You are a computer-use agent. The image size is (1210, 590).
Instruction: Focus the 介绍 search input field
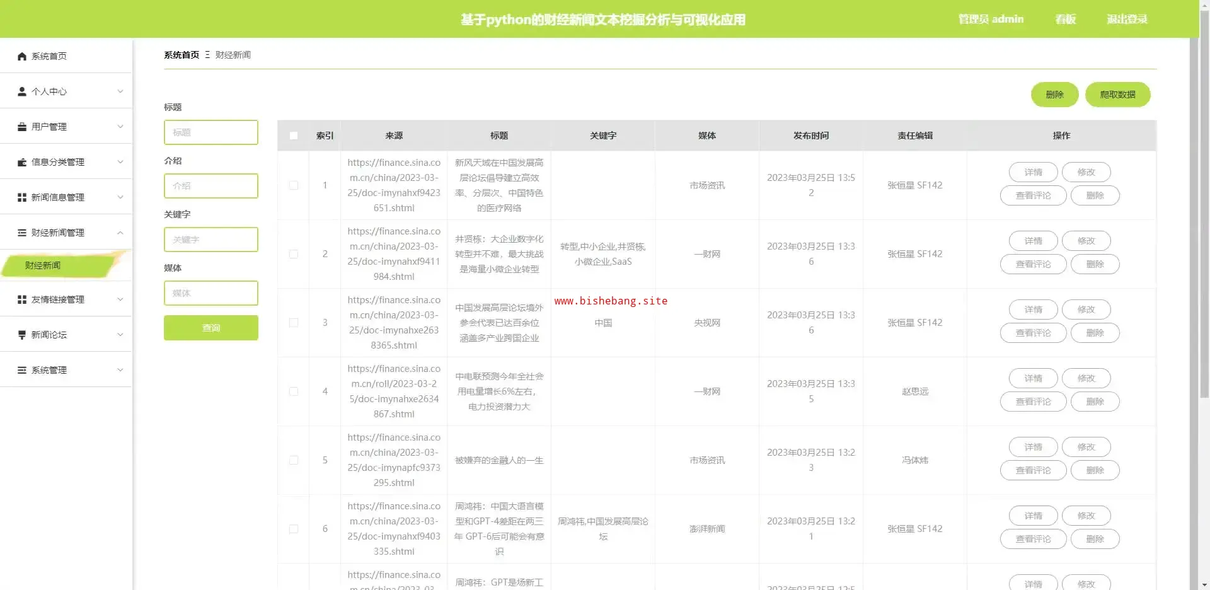pos(211,186)
